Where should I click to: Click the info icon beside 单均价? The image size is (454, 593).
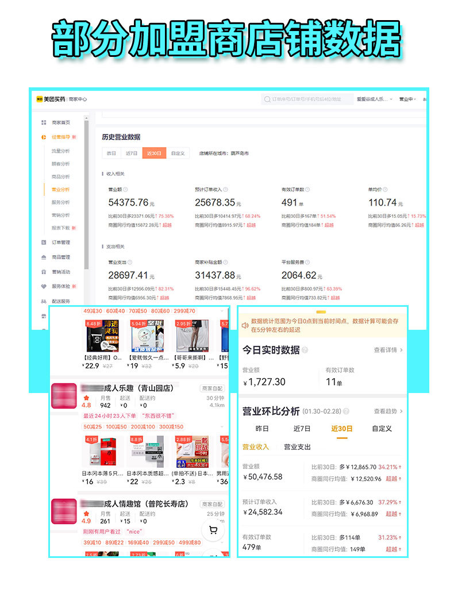tap(385, 190)
